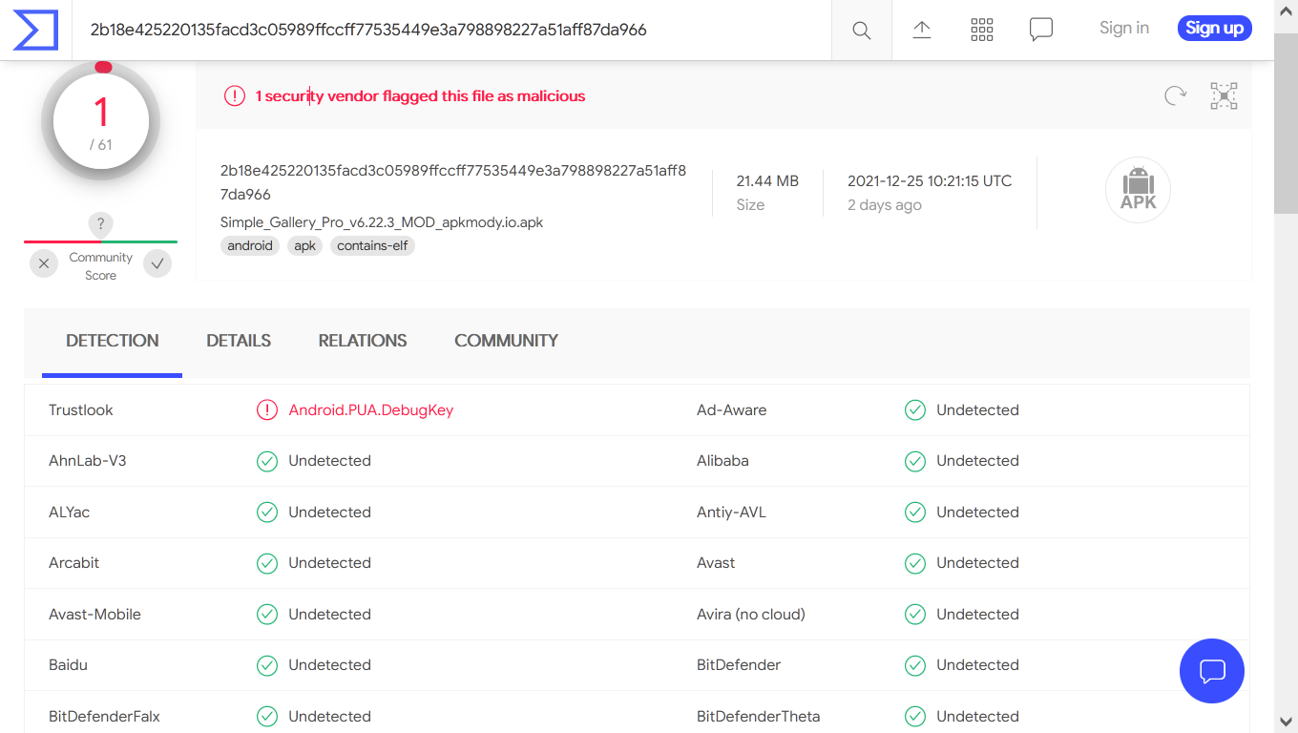
Task: Click the similar files expand icon
Action: coord(1224,95)
